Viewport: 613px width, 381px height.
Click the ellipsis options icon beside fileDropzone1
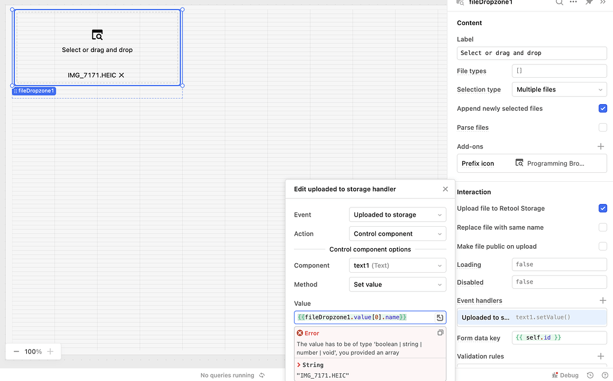574,3
